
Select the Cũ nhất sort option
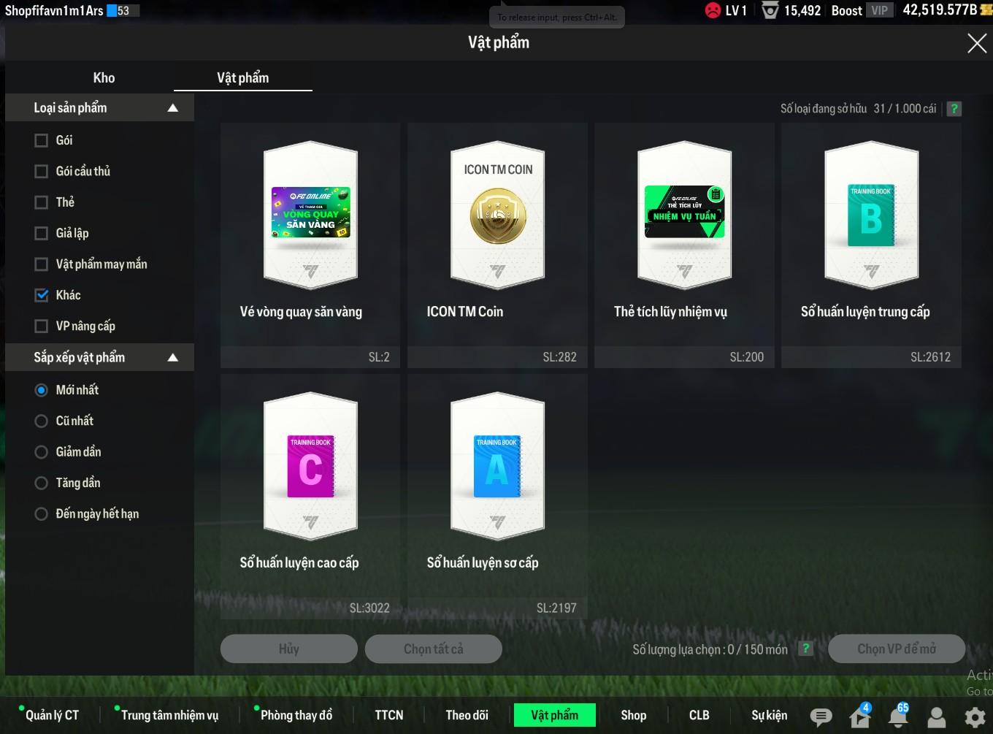[42, 421]
